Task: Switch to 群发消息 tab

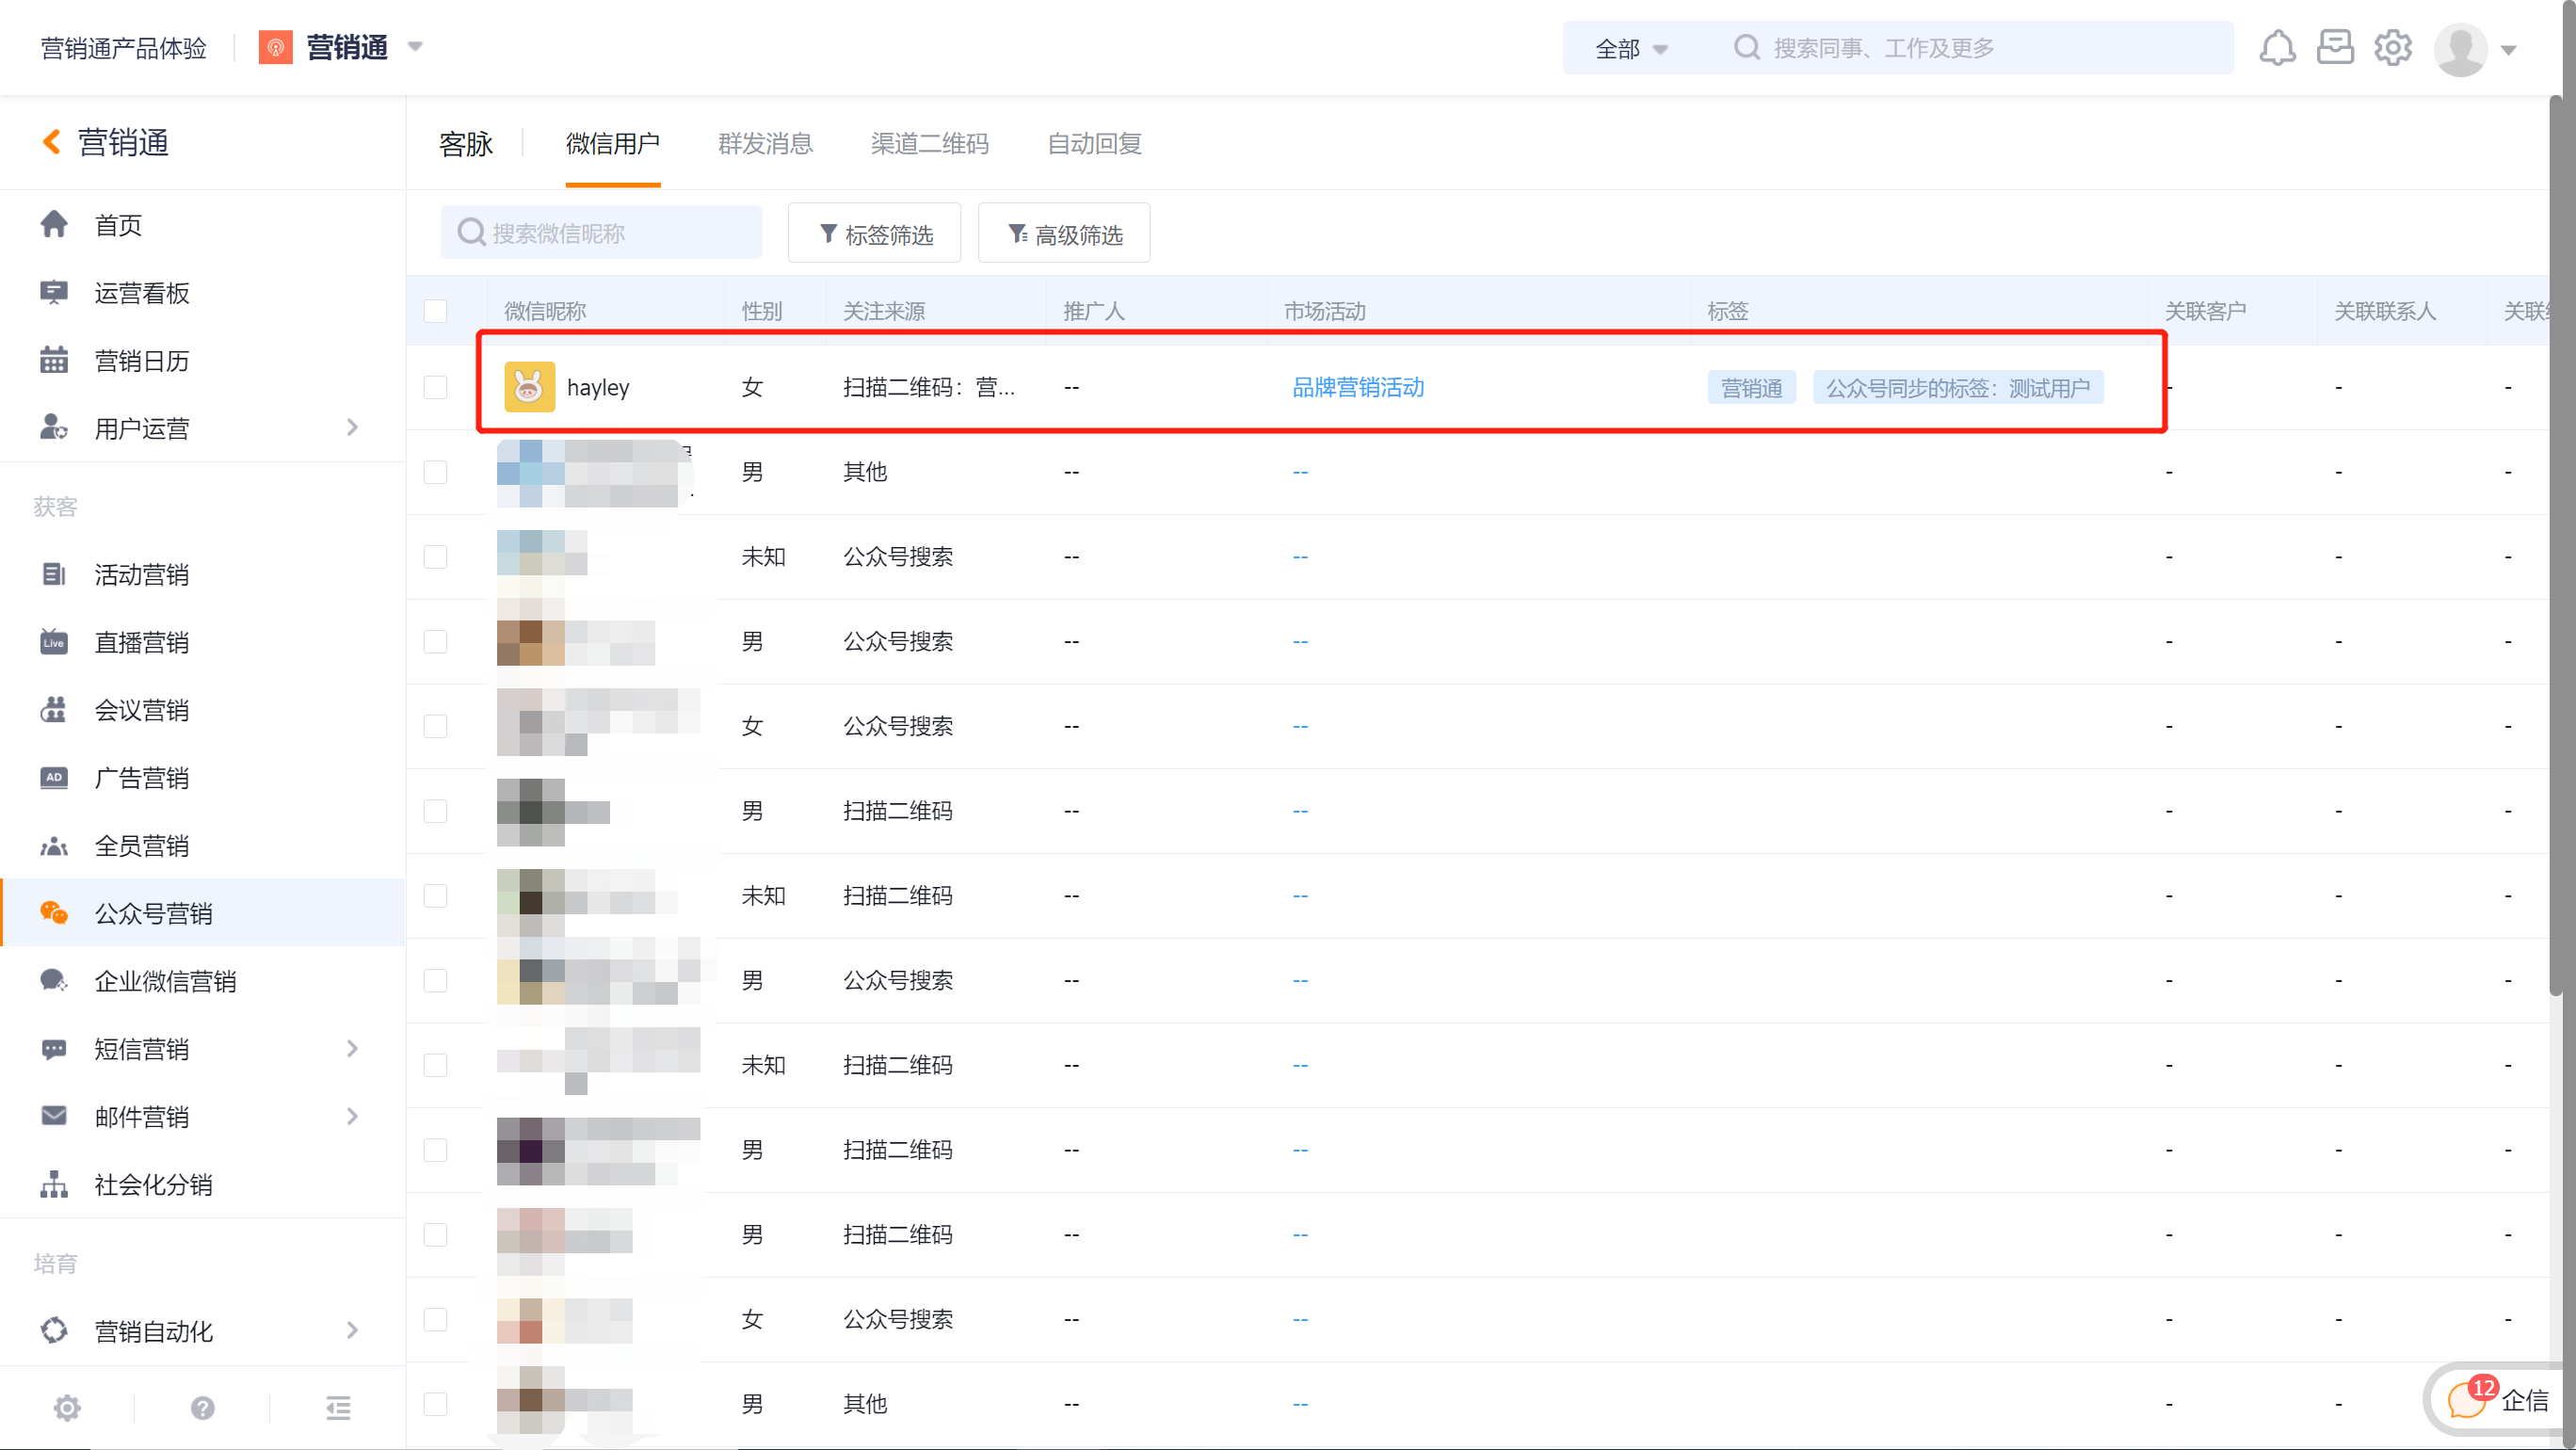Action: pos(765,144)
